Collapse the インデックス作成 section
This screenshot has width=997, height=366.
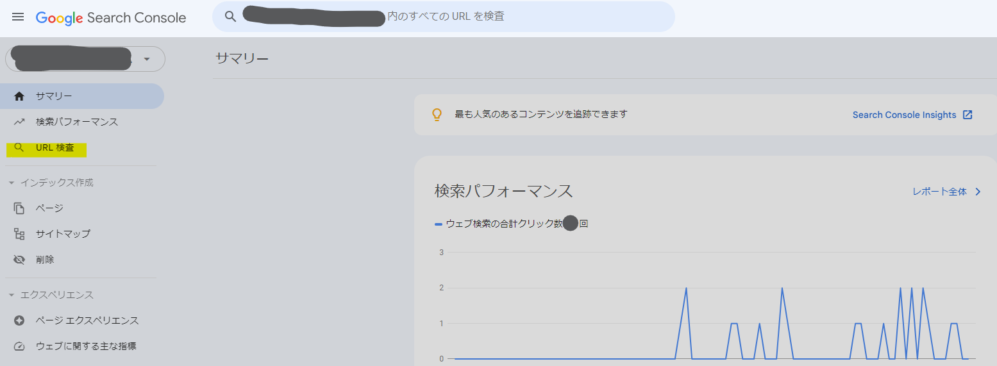click(x=51, y=183)
